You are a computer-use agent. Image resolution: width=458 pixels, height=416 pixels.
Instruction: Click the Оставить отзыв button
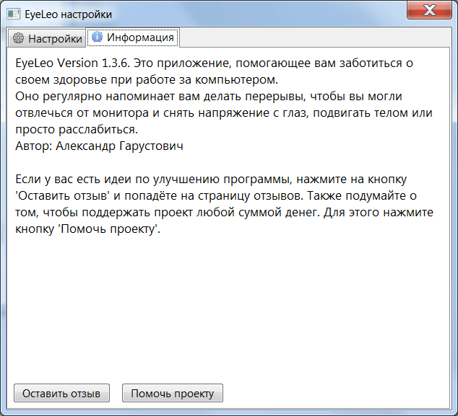pos(61,393)
